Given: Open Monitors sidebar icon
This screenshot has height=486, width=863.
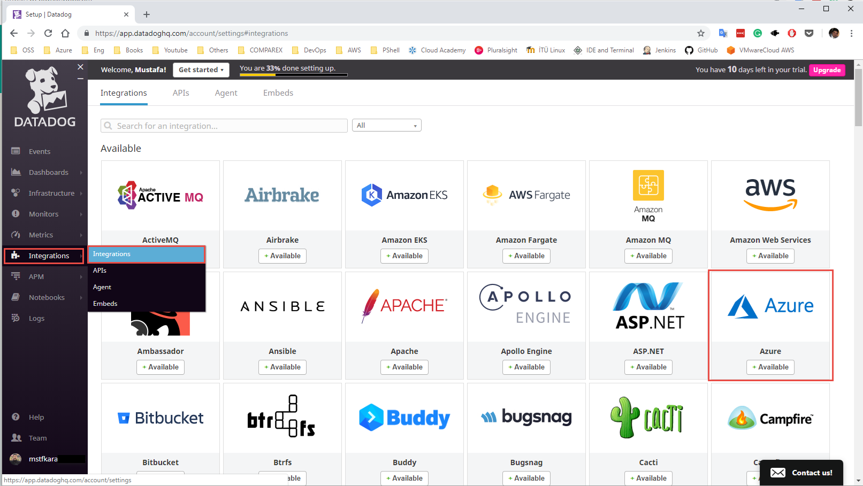Looking at the screenshot, I should click(16, 214).
